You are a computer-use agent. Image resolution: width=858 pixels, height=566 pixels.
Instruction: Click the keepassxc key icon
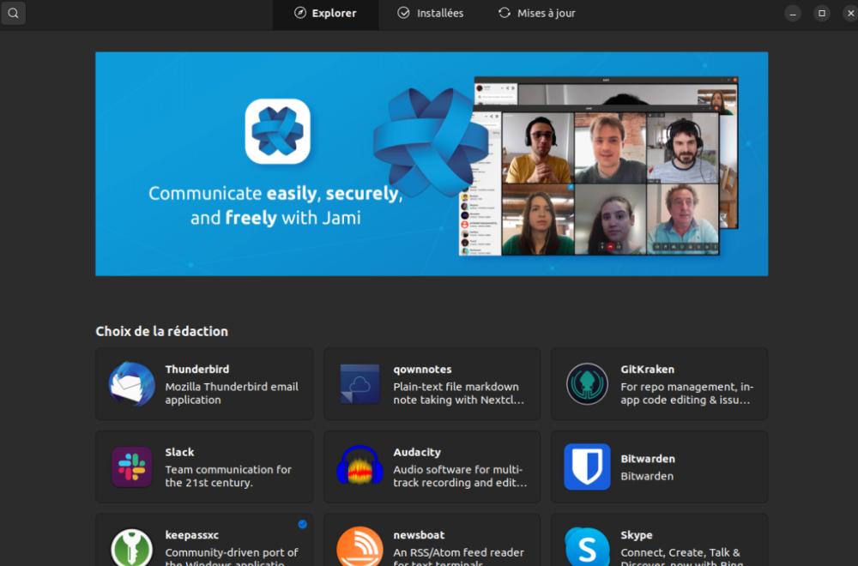131,548
